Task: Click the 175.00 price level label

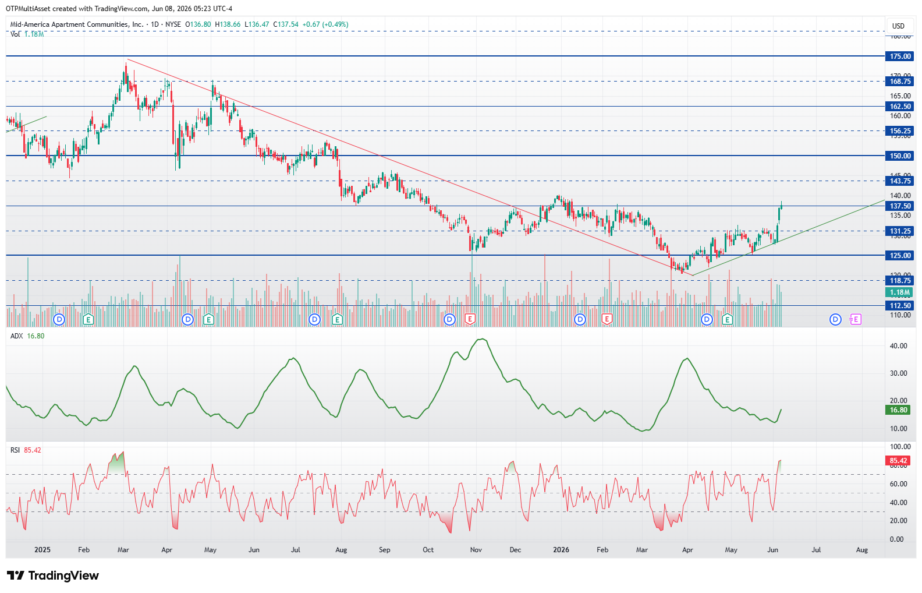Action: click(900, 57)
